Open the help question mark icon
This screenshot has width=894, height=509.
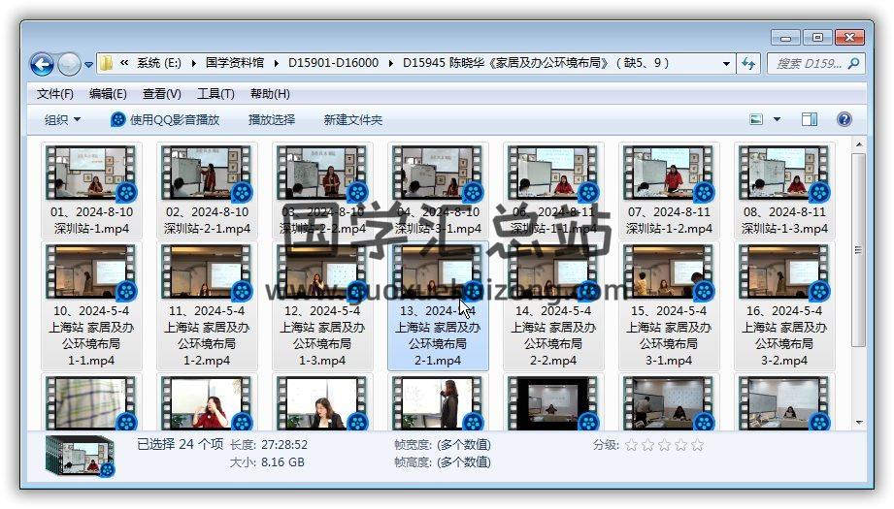(x=844, y=119)
